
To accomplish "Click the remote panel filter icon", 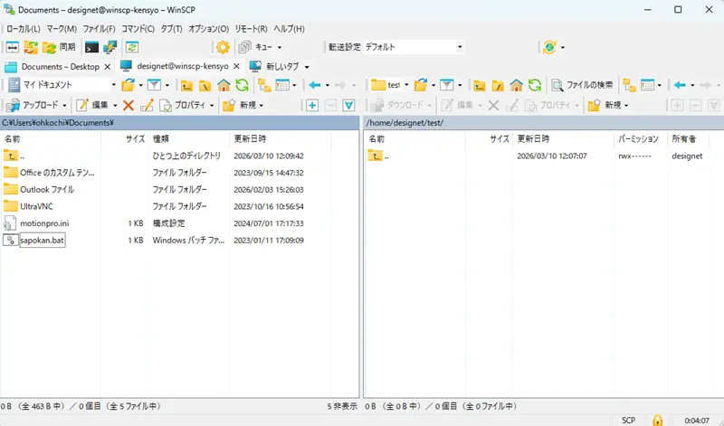I will tap(446, 85).
